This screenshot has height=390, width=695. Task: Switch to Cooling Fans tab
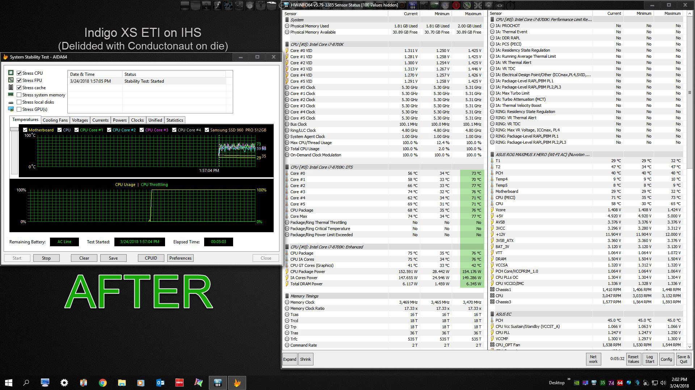pos(55,120)
